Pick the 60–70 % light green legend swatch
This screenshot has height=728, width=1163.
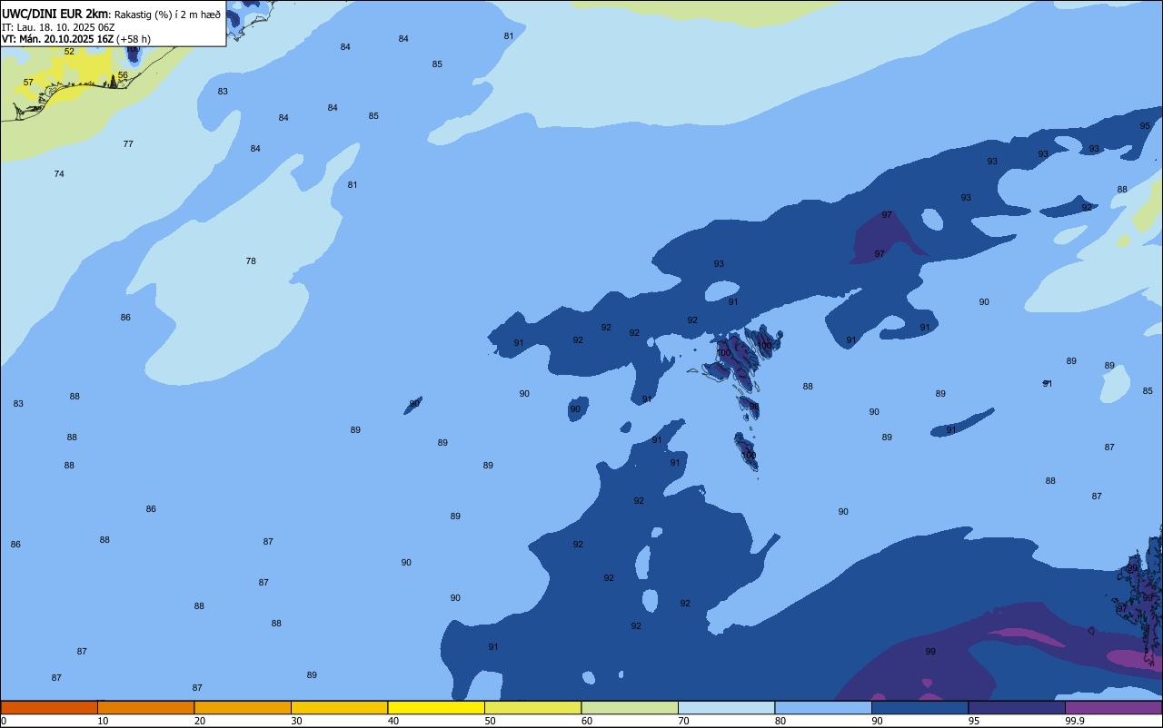630,707
